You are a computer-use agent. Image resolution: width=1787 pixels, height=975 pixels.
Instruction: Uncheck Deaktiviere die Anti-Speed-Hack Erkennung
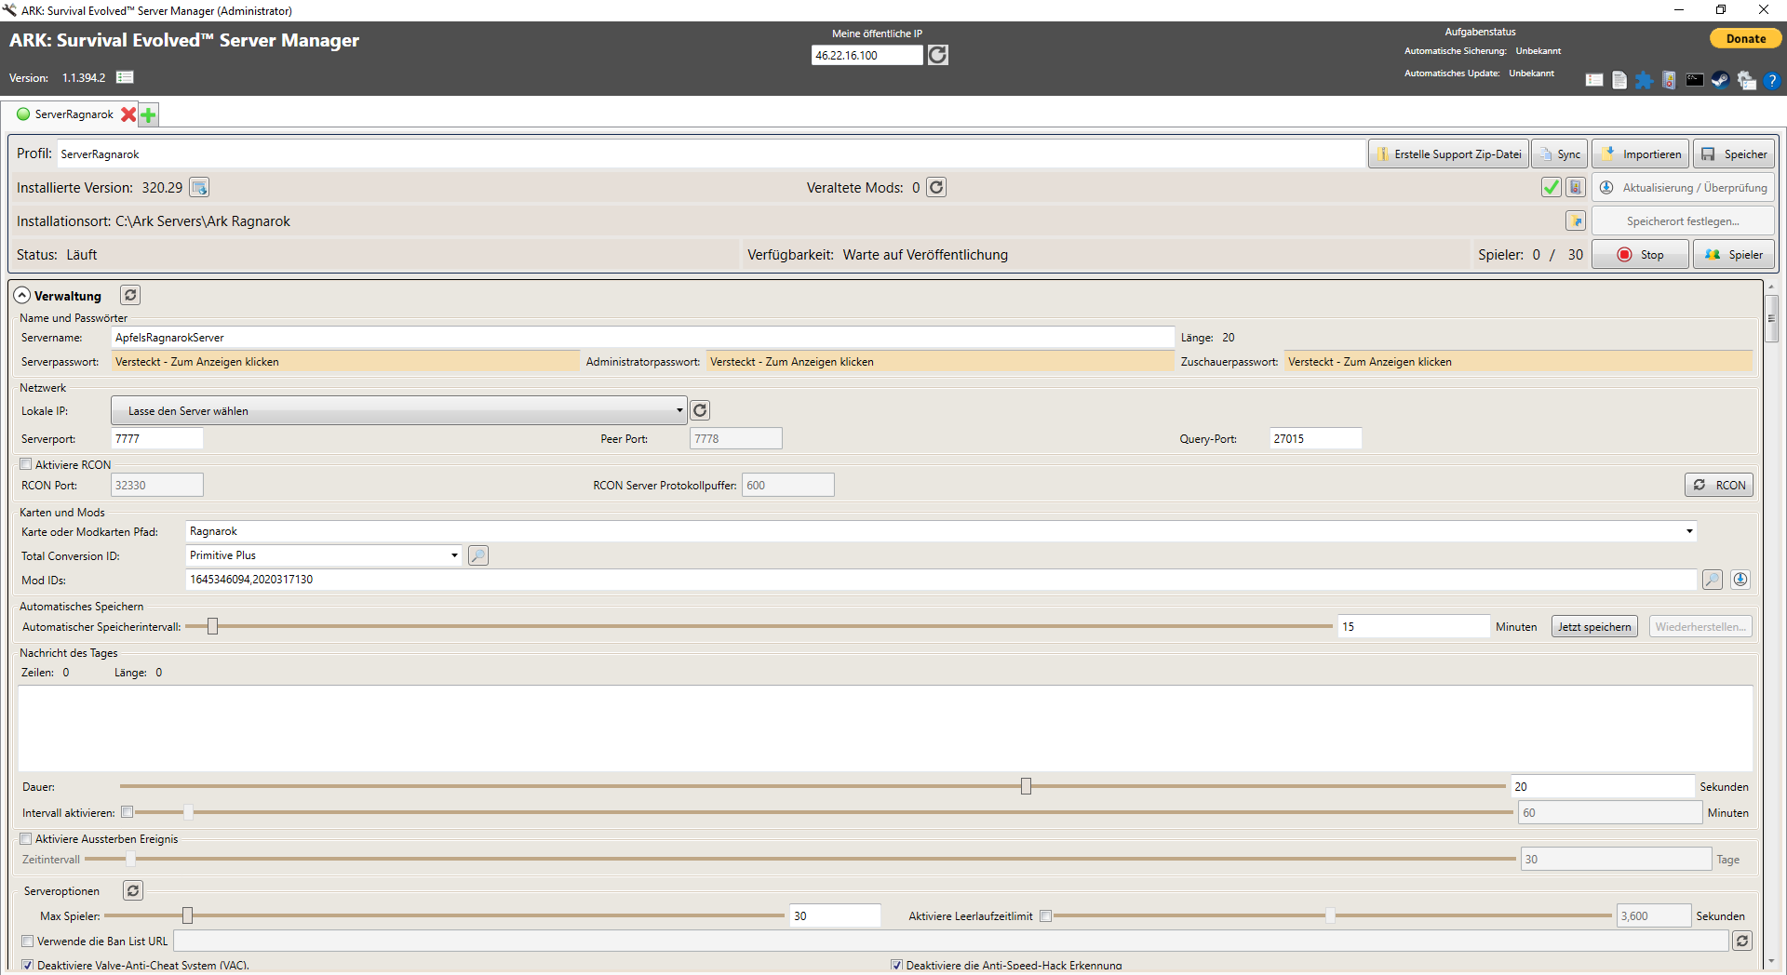[x=896, y=966]
